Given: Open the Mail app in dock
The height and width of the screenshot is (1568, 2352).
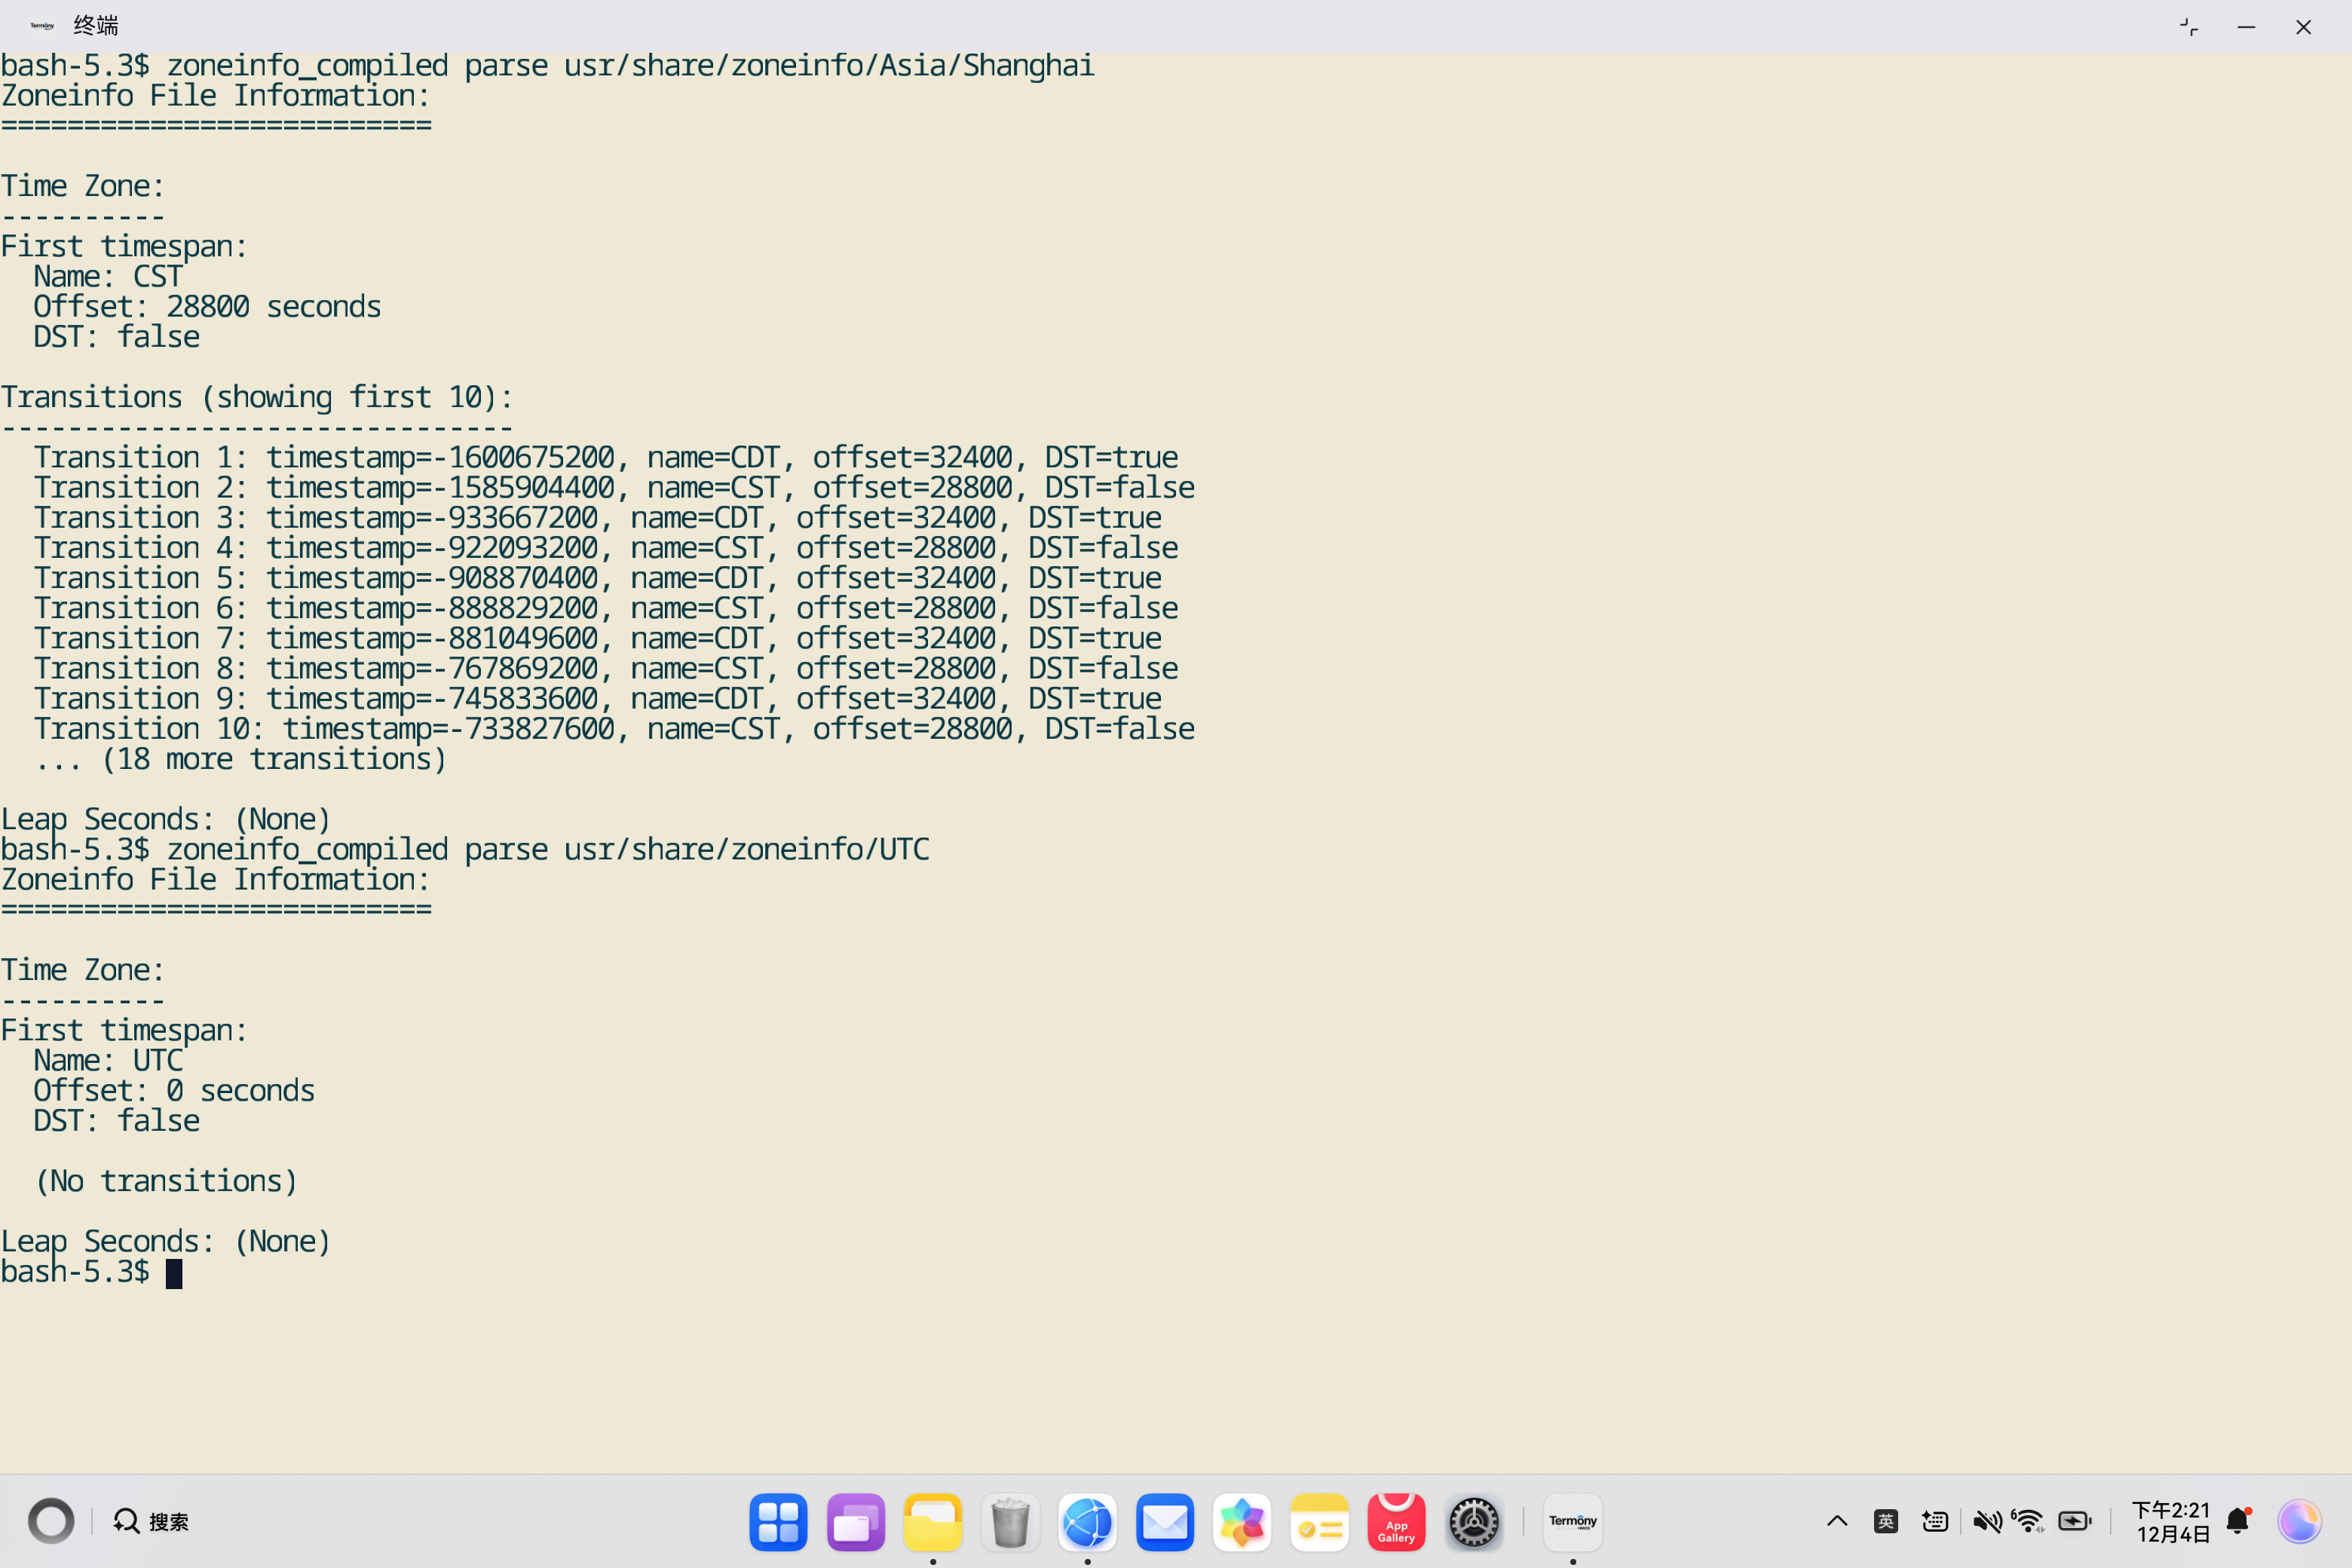Looking at the screenshot, I should click(x=1165, y=1522).
